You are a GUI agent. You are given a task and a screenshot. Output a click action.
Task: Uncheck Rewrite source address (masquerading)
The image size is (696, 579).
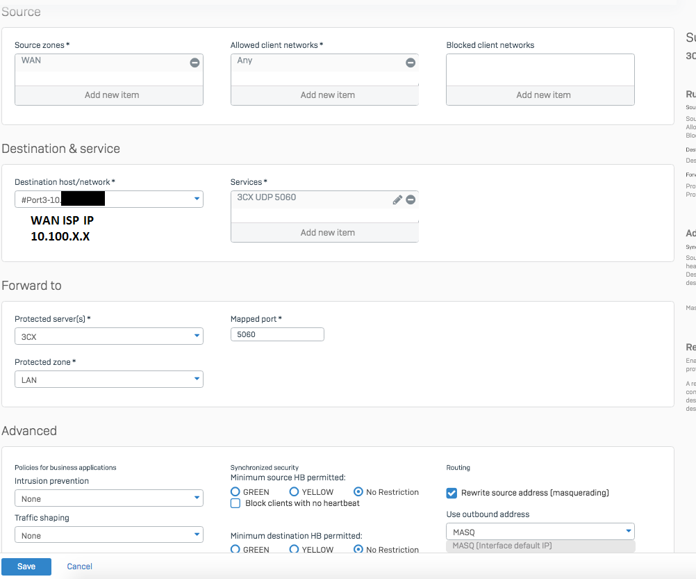451,493
